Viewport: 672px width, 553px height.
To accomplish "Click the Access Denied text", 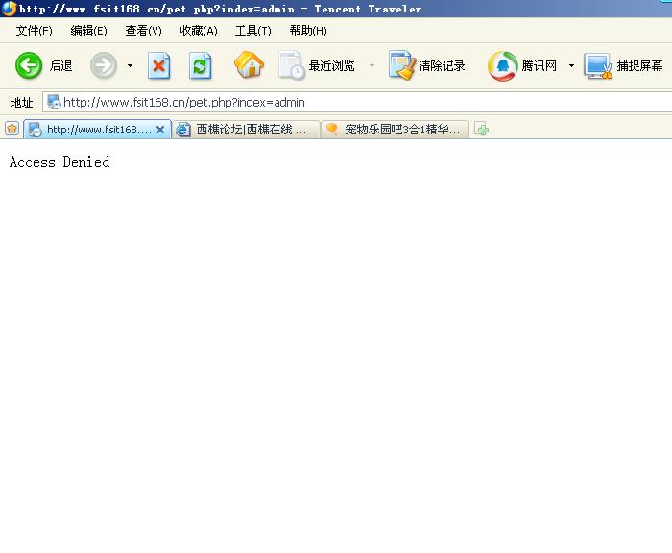I will pos(60,162).
